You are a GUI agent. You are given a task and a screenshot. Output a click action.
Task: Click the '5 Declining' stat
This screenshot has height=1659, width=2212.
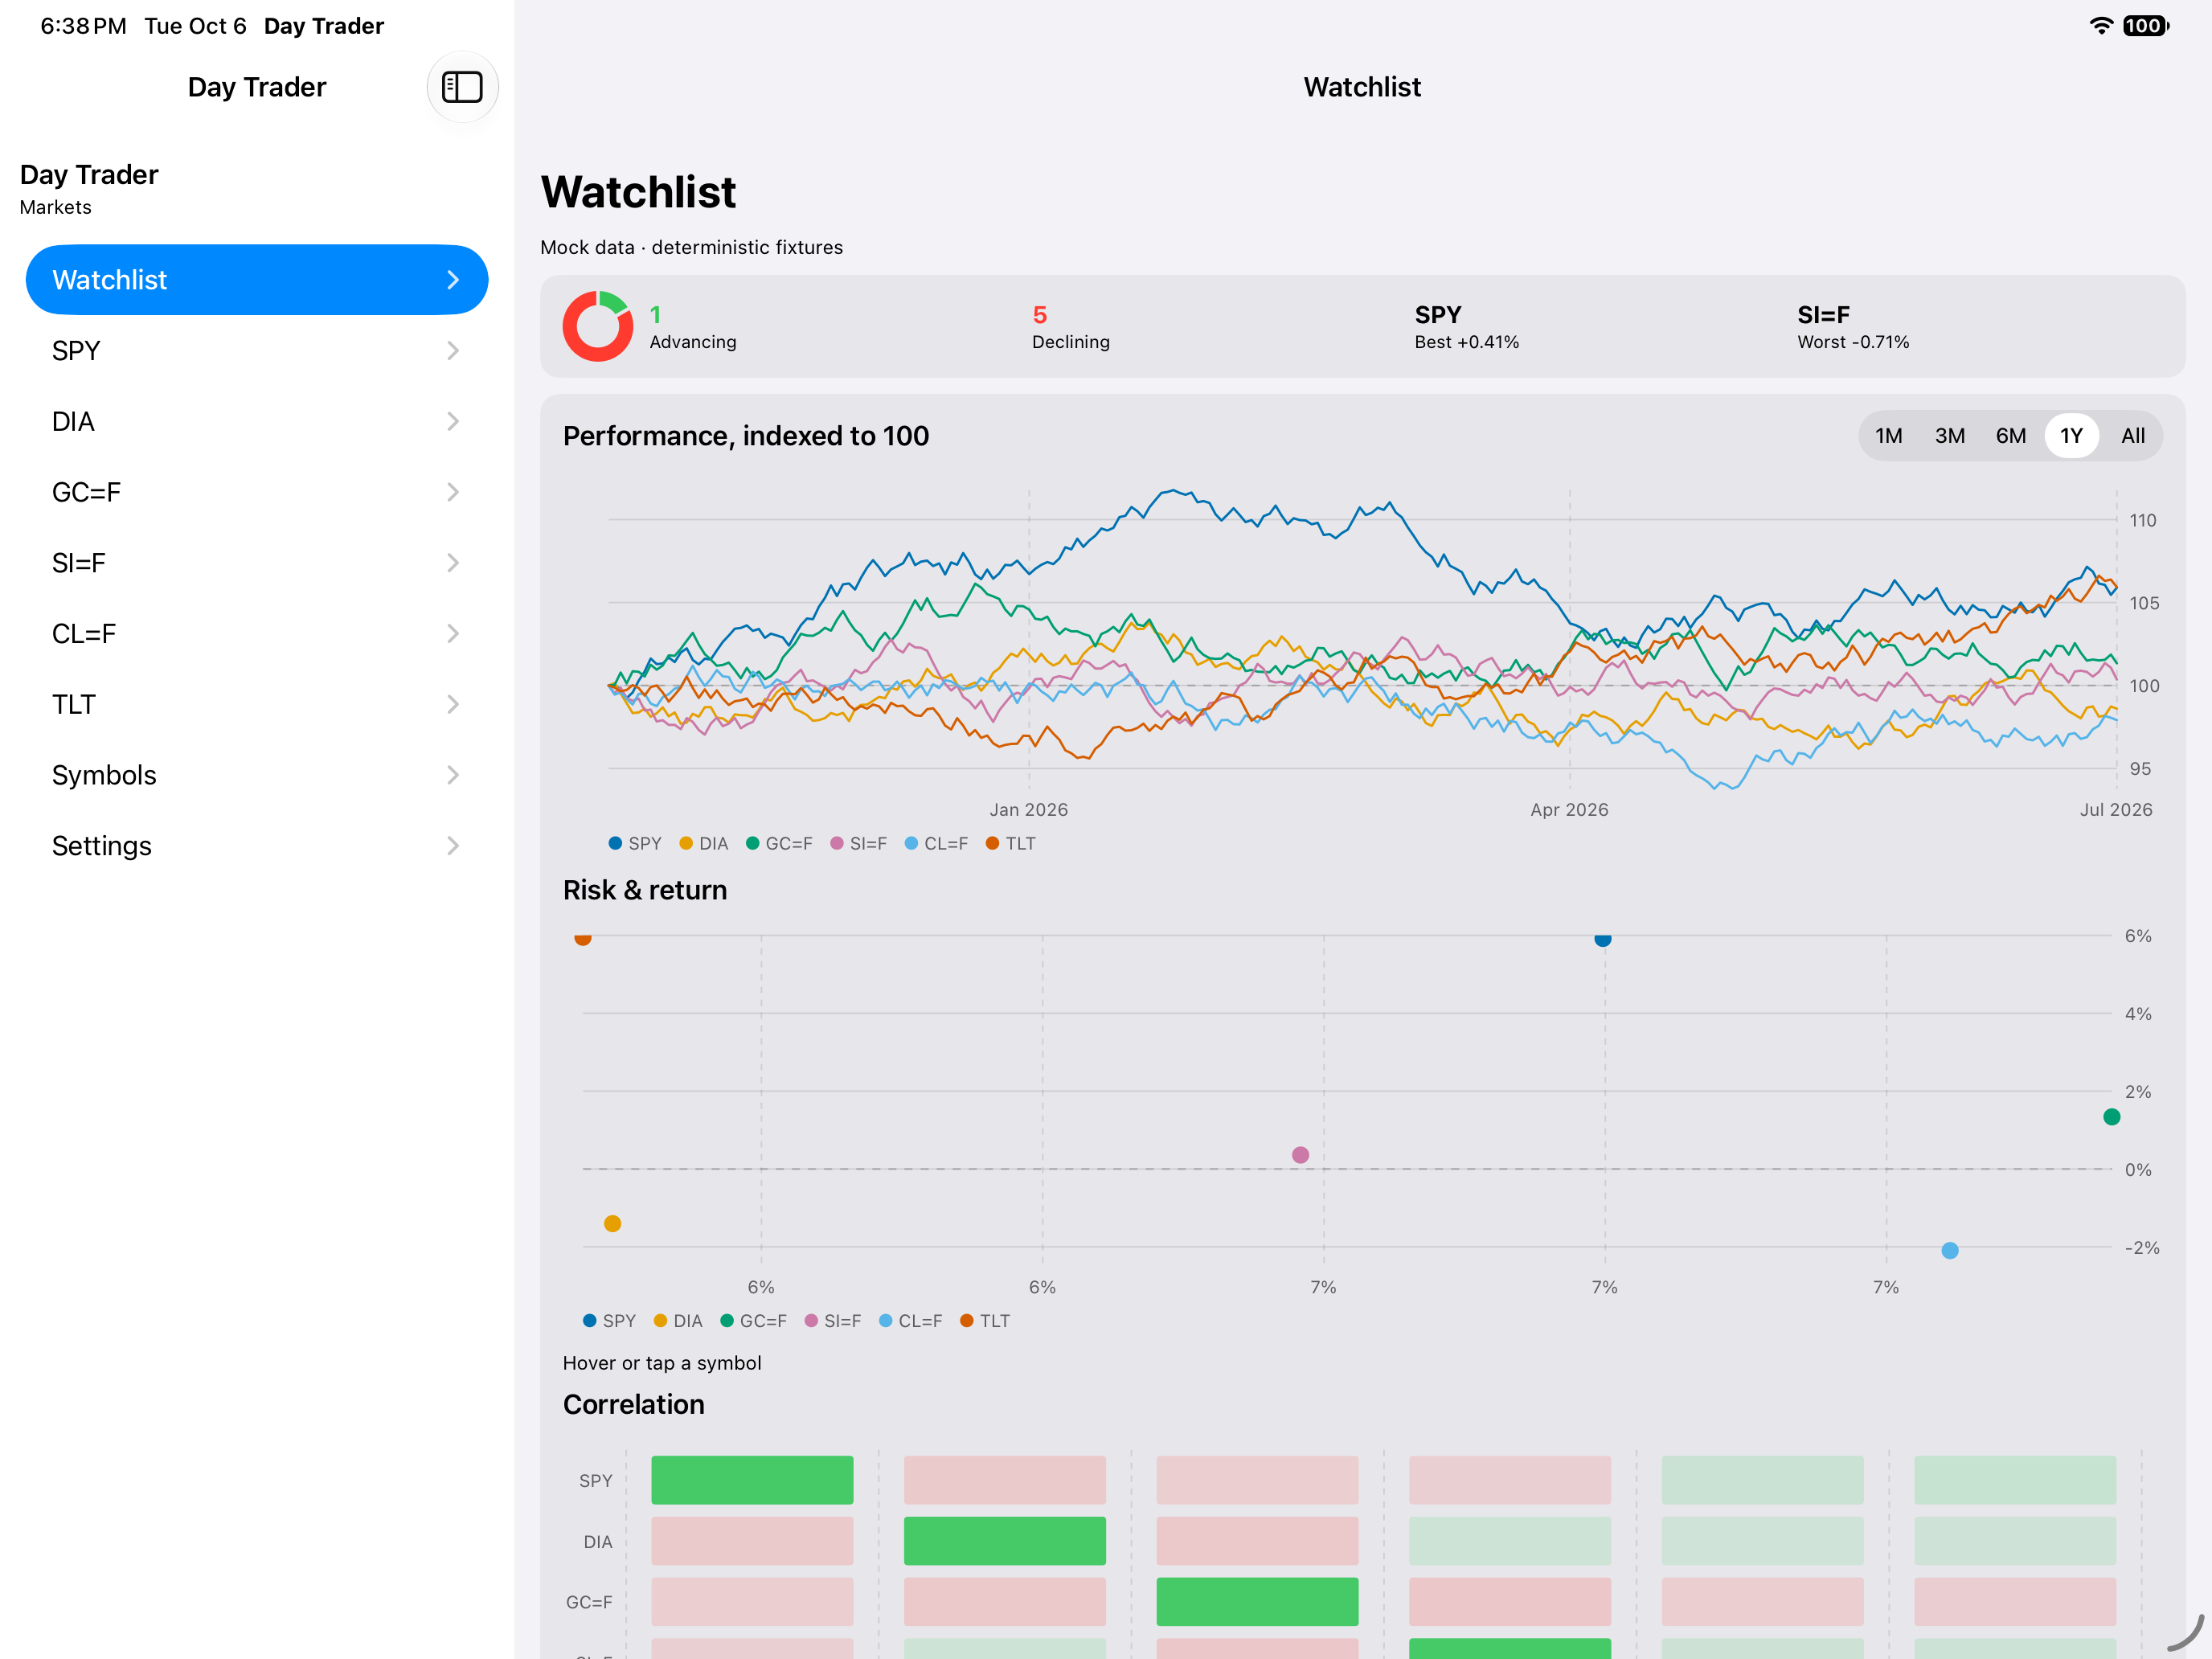[1071, 327]
